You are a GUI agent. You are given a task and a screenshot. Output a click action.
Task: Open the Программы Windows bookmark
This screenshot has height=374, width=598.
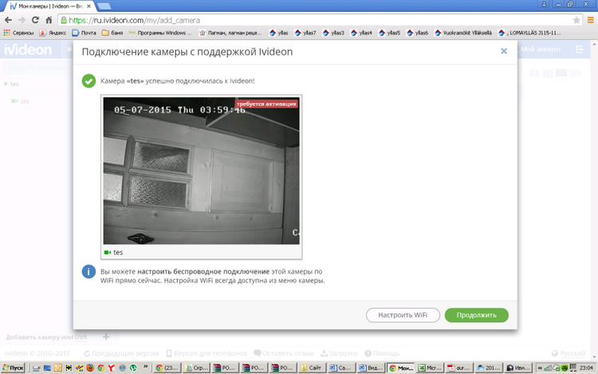pos(160,33)
